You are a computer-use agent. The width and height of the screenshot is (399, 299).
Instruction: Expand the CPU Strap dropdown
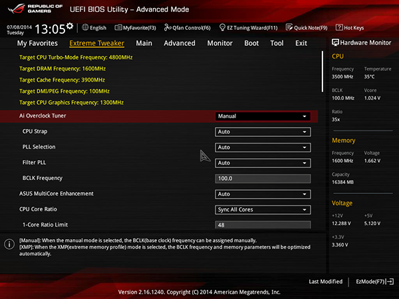click(x=263, y=132)
